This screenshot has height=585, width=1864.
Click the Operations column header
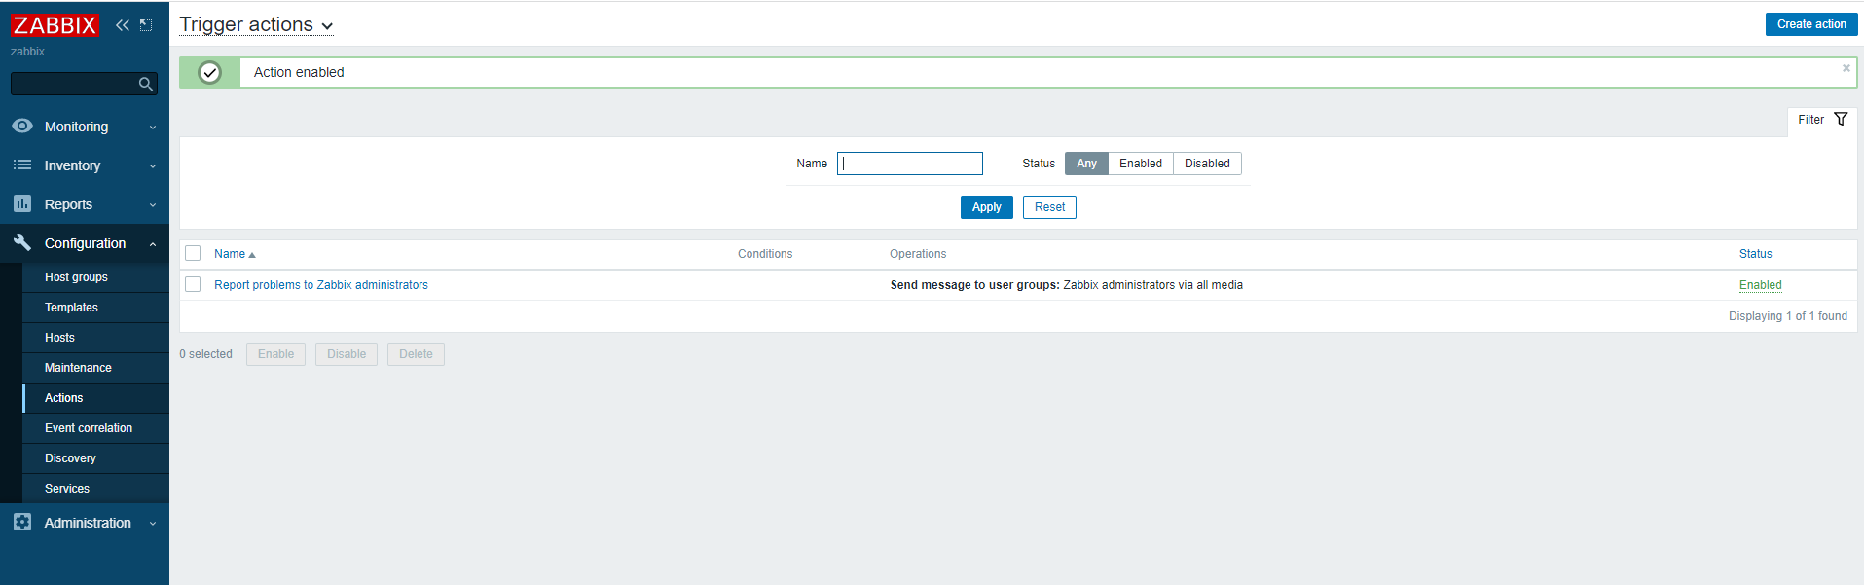tap(918, 254)
